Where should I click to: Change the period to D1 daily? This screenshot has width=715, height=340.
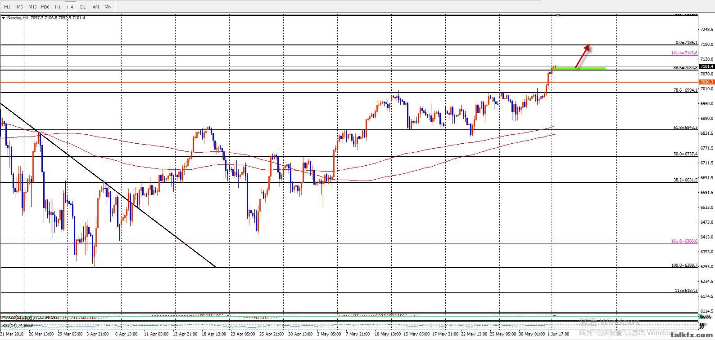83,7
